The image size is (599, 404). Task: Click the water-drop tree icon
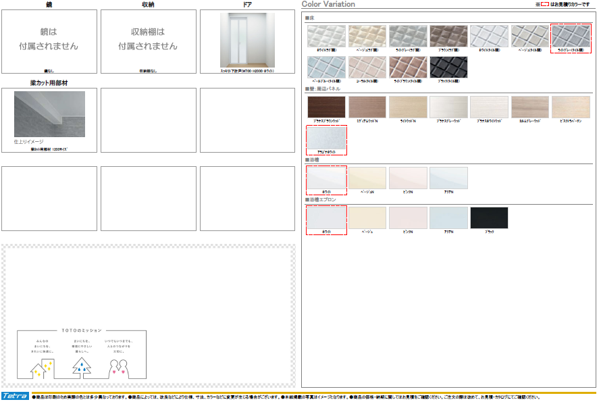(82, 366)
